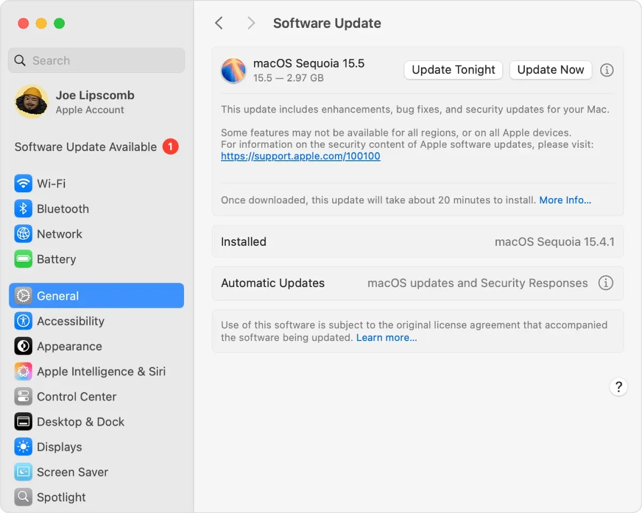Screen dimensions: 642x513
Task: Click the Search field
Action: (x=96, y=61)
